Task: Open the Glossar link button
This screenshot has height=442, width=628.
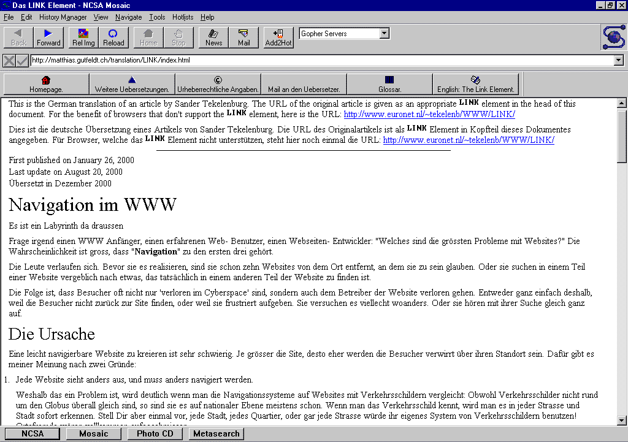Action: pyautogui.click(x=389, y=84)
